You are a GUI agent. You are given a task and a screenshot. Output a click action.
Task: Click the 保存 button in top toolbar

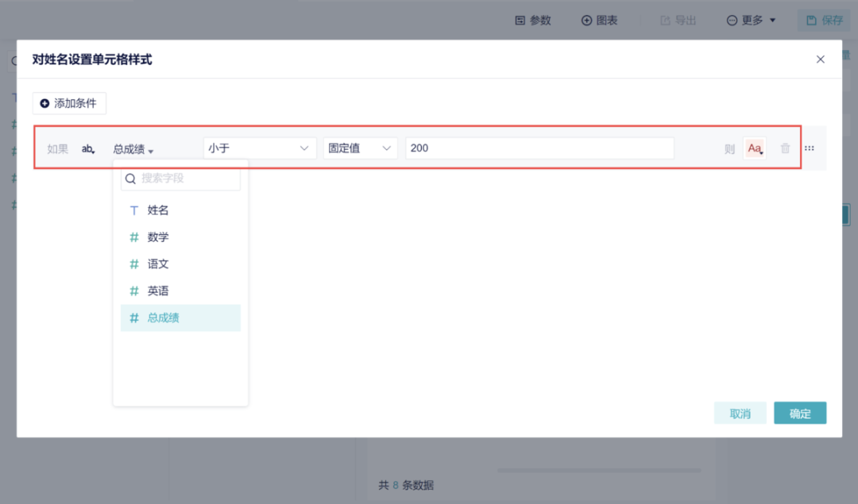point(824,20)
